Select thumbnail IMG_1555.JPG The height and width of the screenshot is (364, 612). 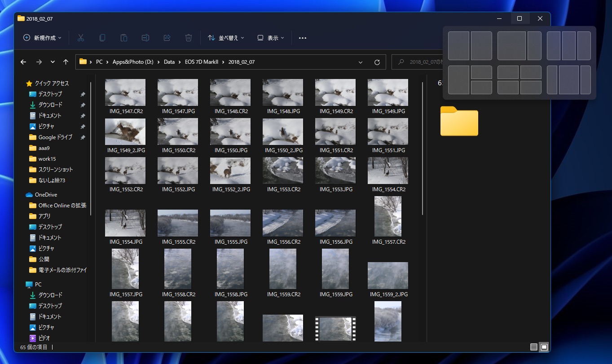pos(230,223)
